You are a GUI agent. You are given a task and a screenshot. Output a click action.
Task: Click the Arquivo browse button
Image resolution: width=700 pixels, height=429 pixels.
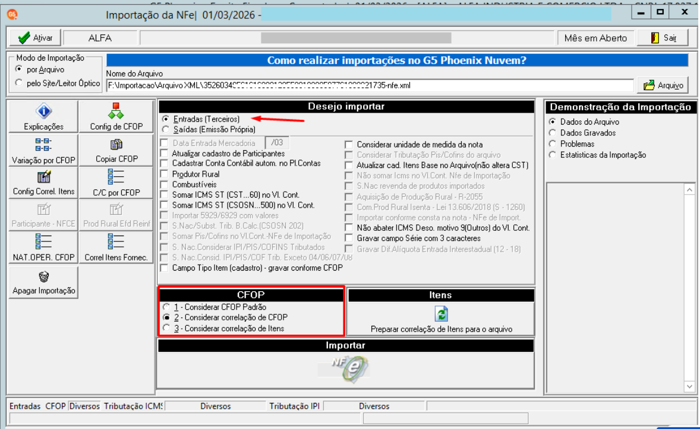tap(663, 85)
